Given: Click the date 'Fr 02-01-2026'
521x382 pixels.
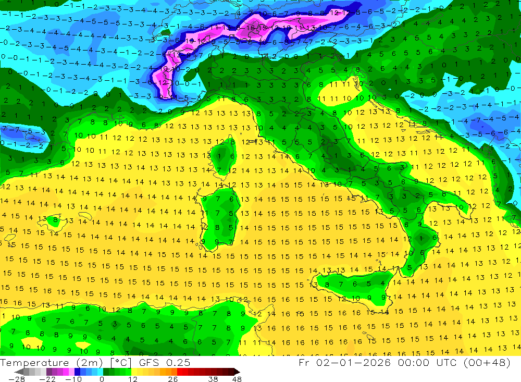Looking at the screenshot, I should [x=344, y=362].
